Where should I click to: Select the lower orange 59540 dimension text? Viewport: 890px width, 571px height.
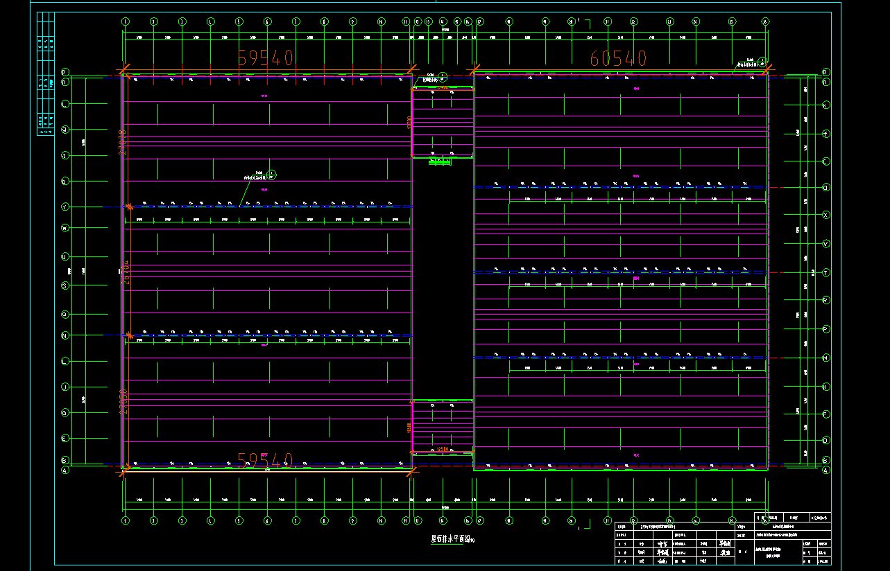[265, 459]
